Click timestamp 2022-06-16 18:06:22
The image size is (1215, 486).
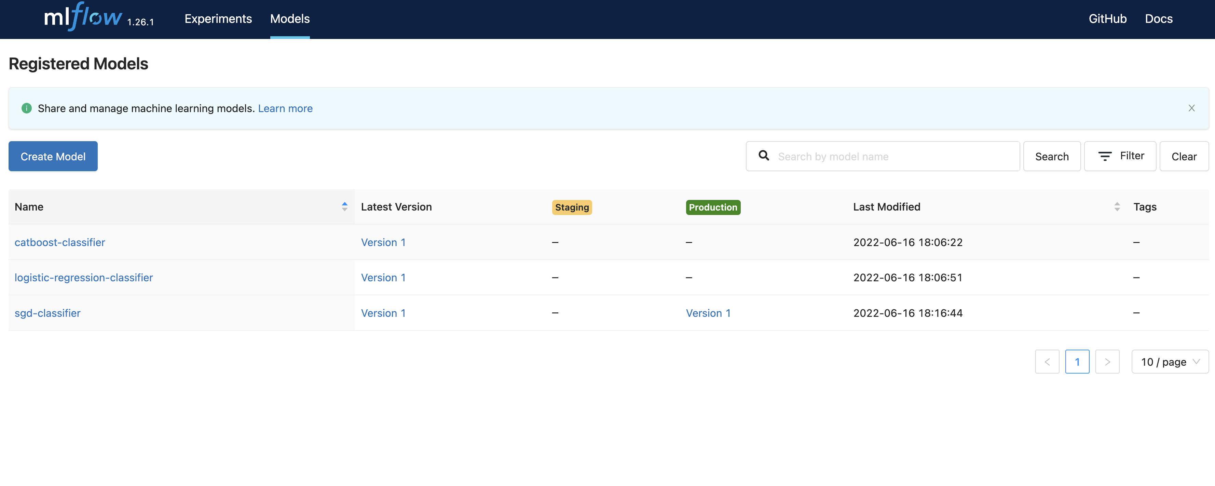(907, 243)
